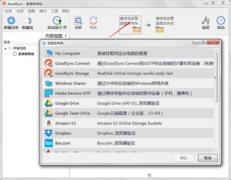Click the 自动 (Auto) clock icon
231x180 pixels.
[221, 20]
